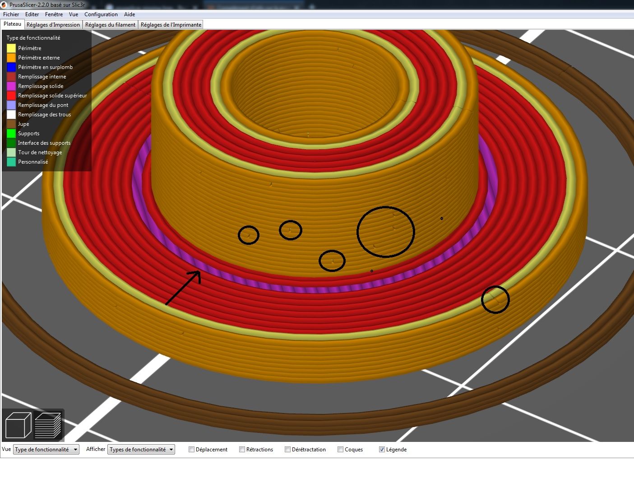Click the yellow Périmètre legend swatch
Image resolution: width=634 pixels, height=487 pixels.
11,48
